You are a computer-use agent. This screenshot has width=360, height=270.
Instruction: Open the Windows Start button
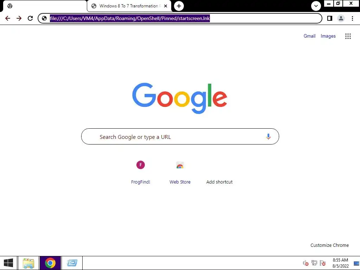tap(8, 263)
